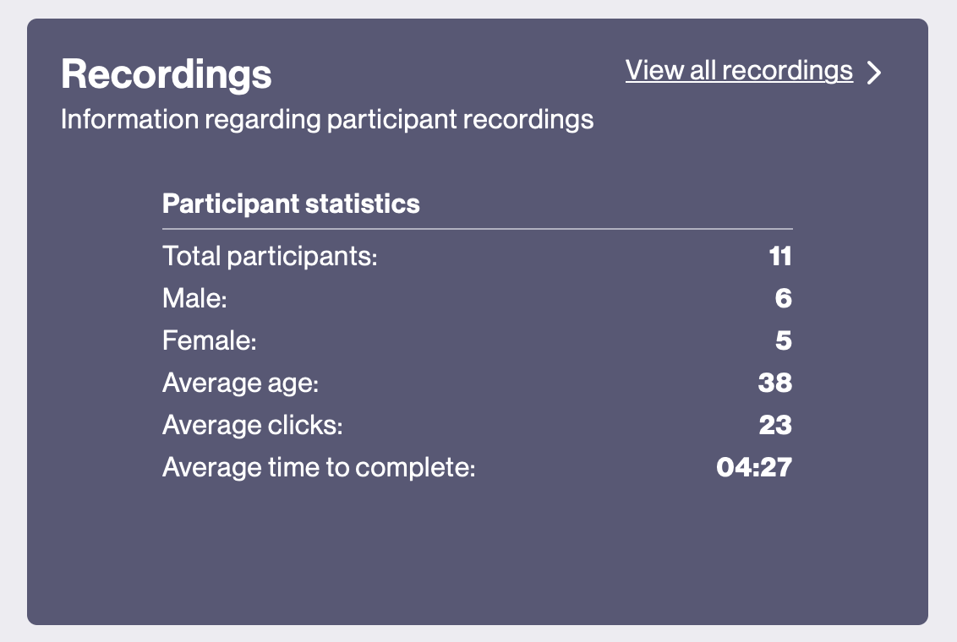This screenshot has height=642, width=957.
Task: Click the Average time to complete label
Action: click(319, 468)
